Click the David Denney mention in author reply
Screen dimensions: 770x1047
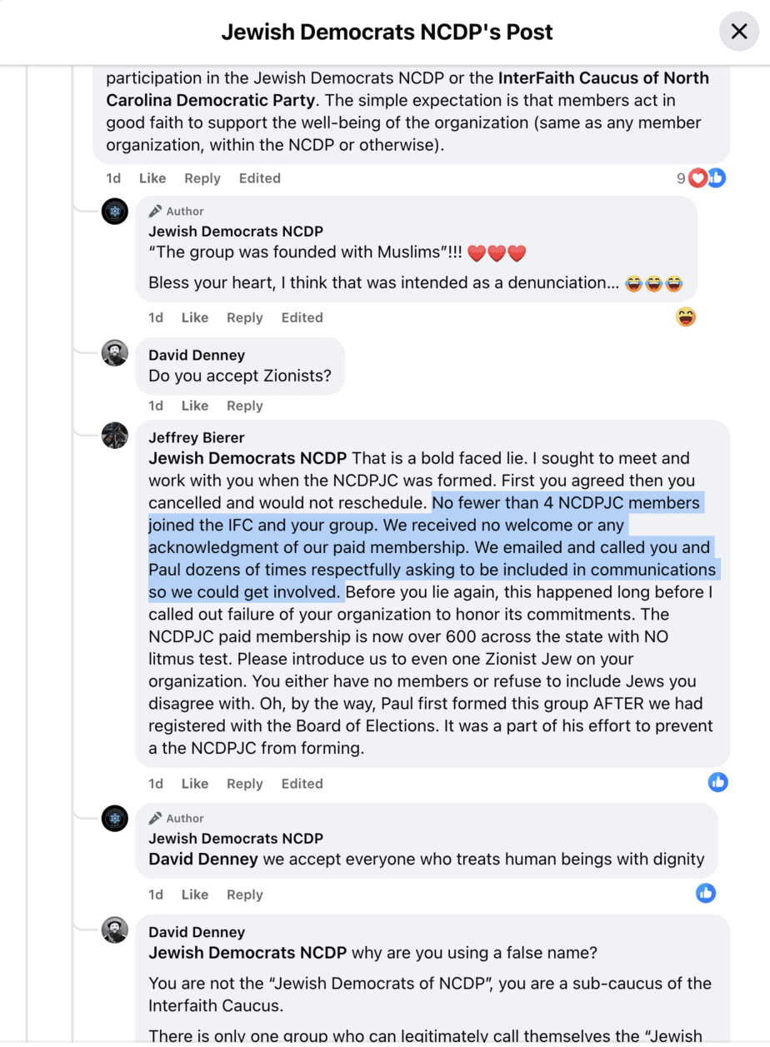(x=203, y=859)
